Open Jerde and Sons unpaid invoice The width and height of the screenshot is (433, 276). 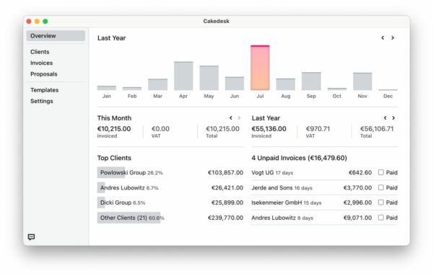click(325, 188)
